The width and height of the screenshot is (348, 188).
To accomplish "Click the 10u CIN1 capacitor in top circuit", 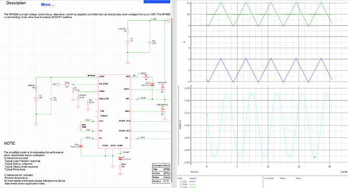I will click(x=150, y=43).
